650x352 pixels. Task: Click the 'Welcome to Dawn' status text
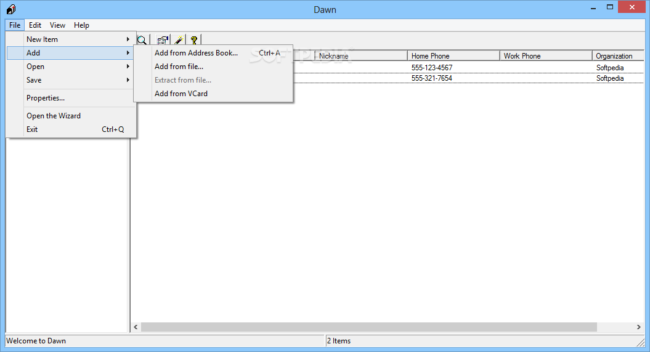tap(36, 341)
